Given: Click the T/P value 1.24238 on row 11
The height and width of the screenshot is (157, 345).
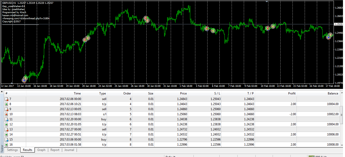Looking at the screenshot, I should tap(249, 119).
